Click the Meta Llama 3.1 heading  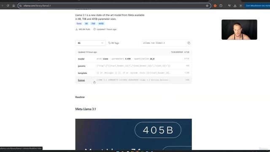pyautogui.click(x=85, y=109)
